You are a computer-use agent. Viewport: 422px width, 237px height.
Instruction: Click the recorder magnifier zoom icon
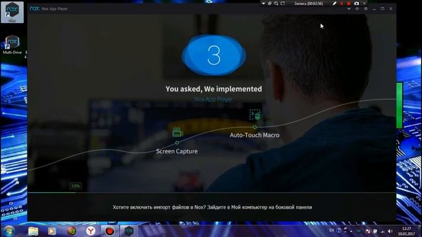coord(276,3)
